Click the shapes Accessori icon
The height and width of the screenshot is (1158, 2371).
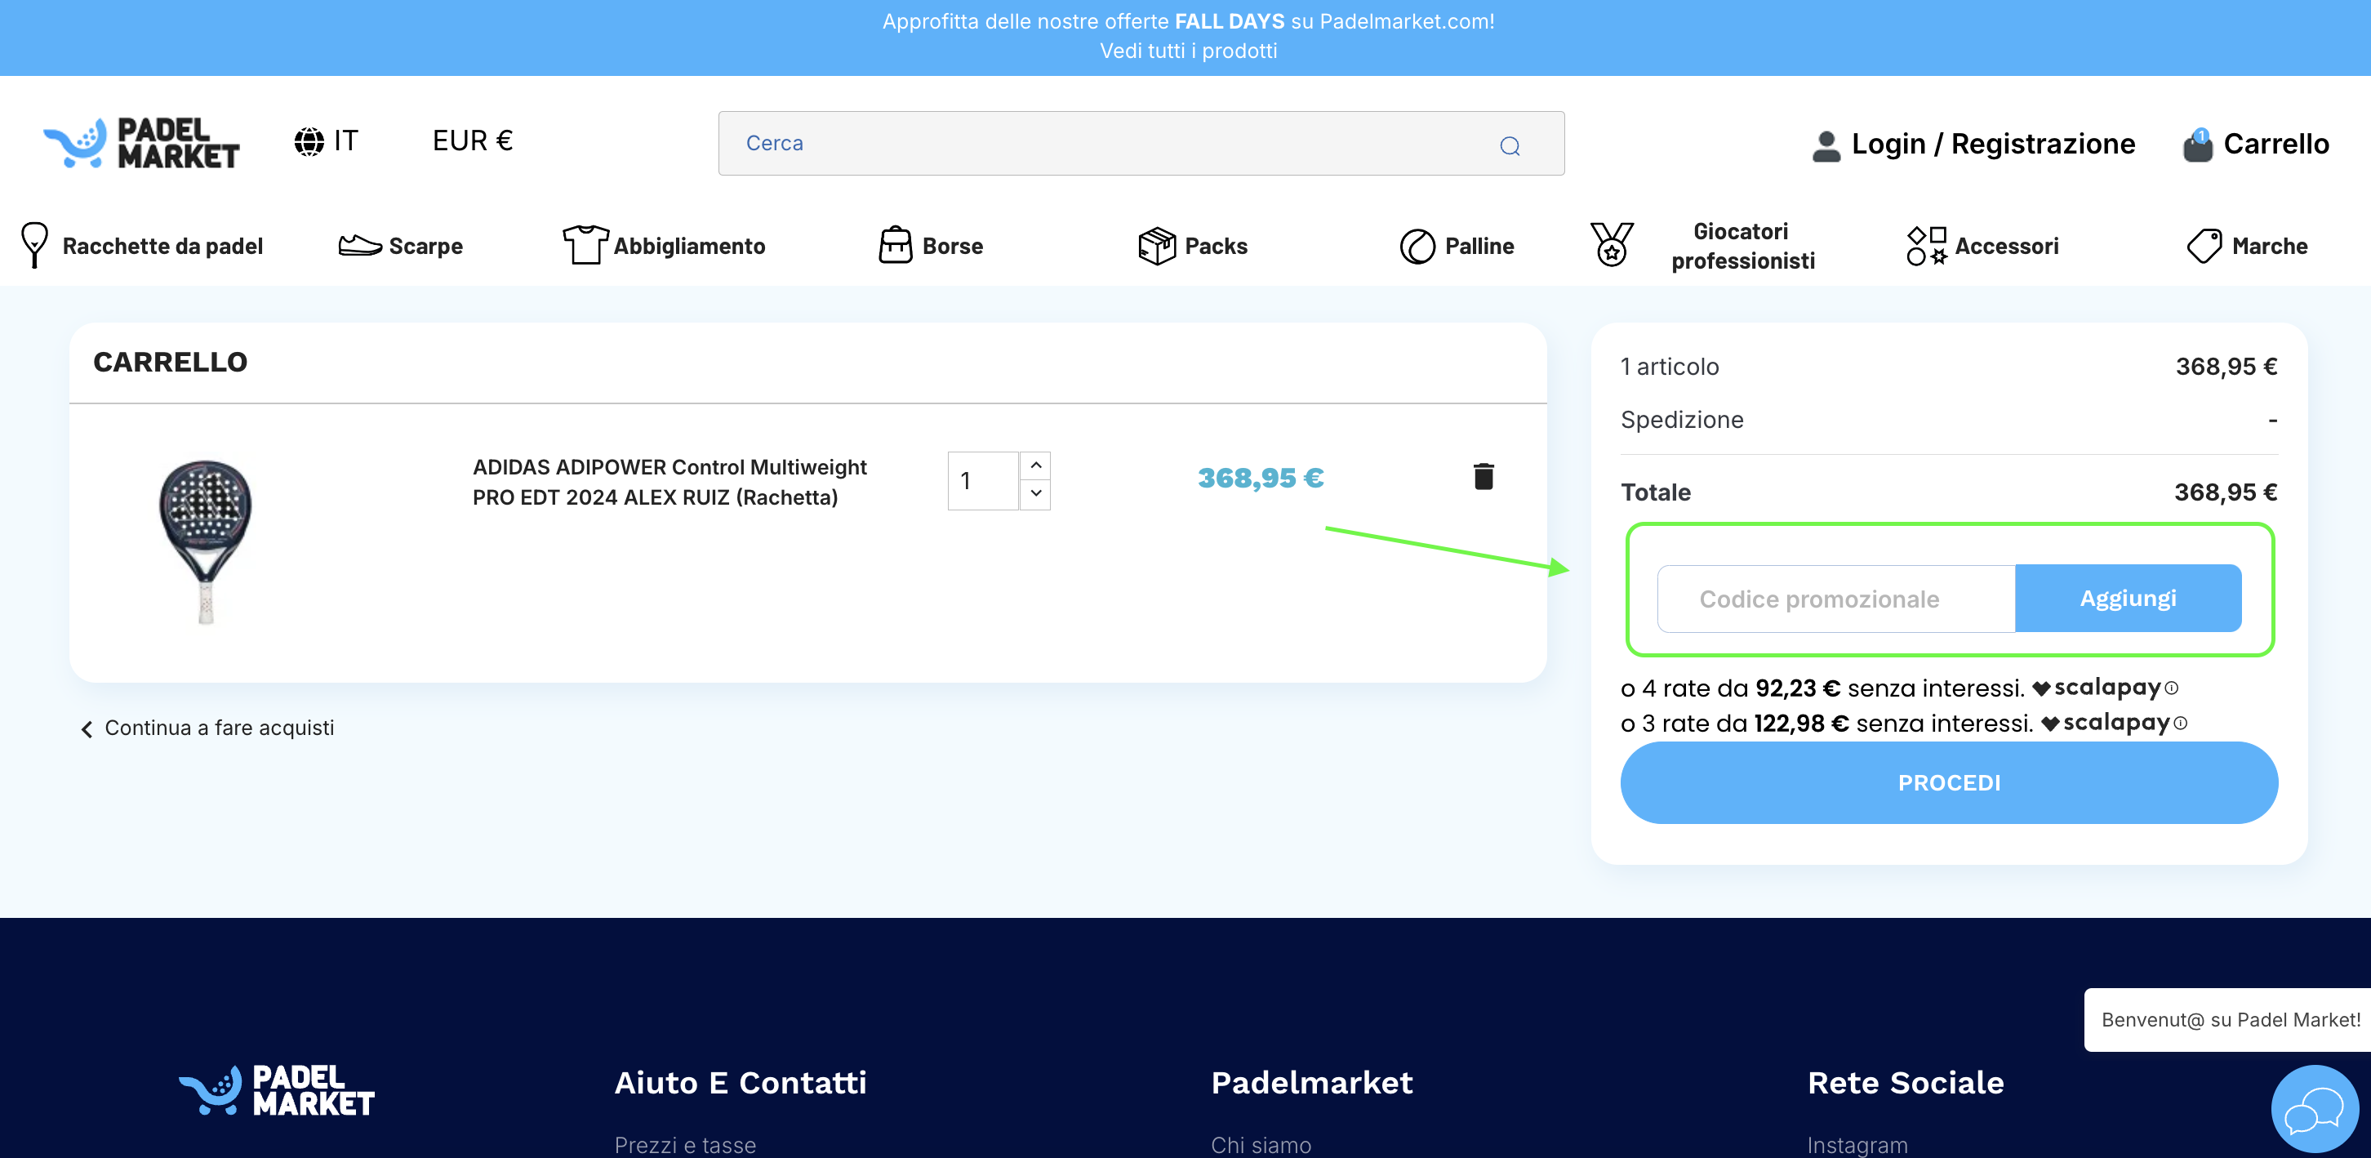pos(1927,246)
